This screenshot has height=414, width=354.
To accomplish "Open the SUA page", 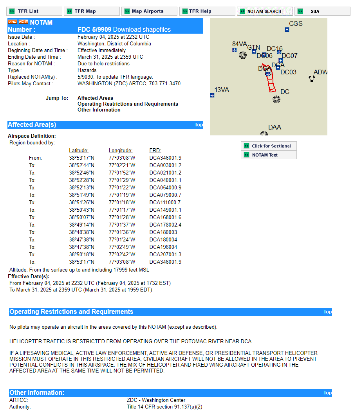I will [322, 11].
